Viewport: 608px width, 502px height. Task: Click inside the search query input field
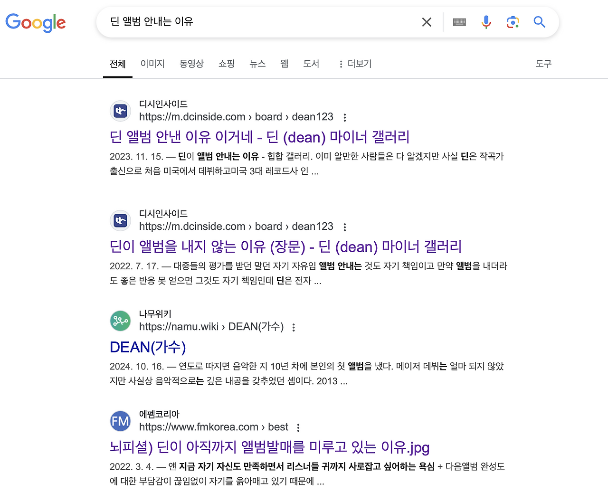261,22
